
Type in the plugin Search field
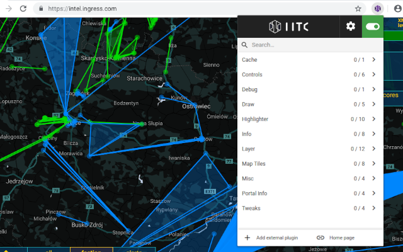[312, 45]
